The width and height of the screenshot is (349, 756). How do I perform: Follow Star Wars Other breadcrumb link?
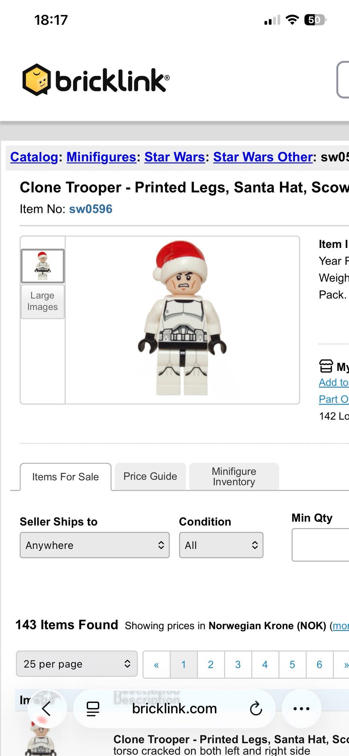[x=263, y=157]
